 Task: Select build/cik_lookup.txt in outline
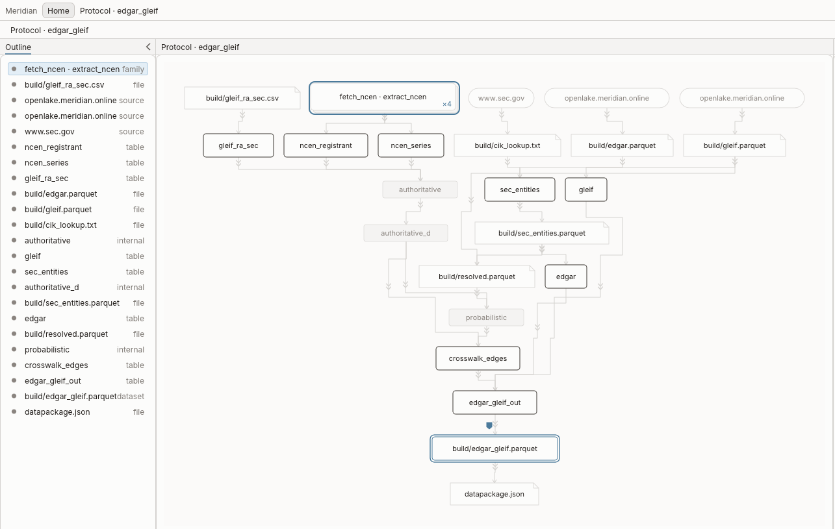click(78, 225)
